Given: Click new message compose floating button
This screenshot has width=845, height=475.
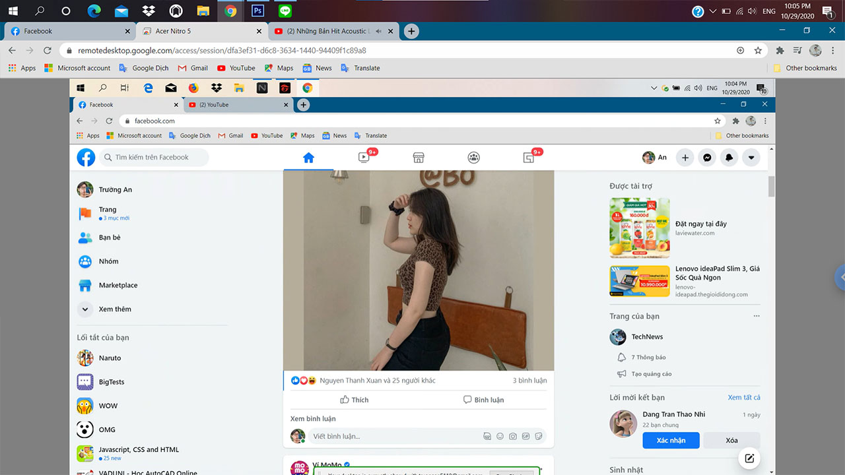Looking at the screenshot, I should tap(749, 459).
